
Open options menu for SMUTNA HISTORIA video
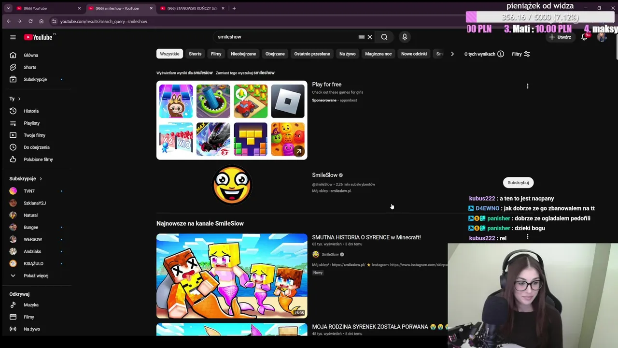[527, 237]
